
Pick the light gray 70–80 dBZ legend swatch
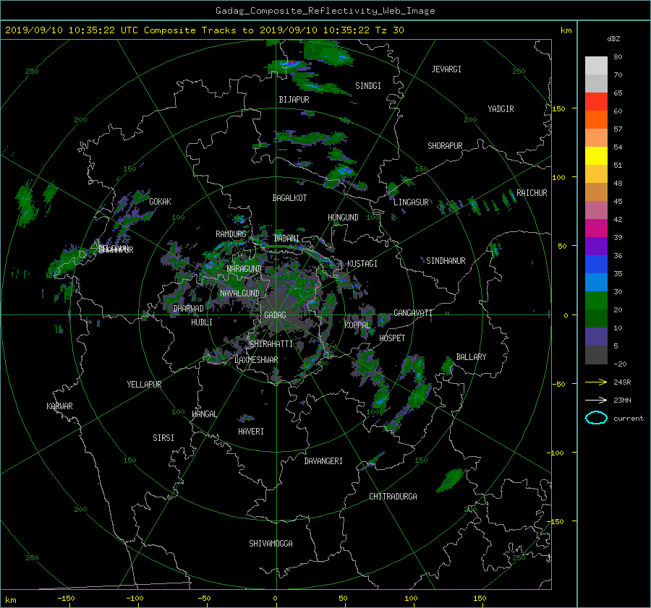tap(596, 66)
